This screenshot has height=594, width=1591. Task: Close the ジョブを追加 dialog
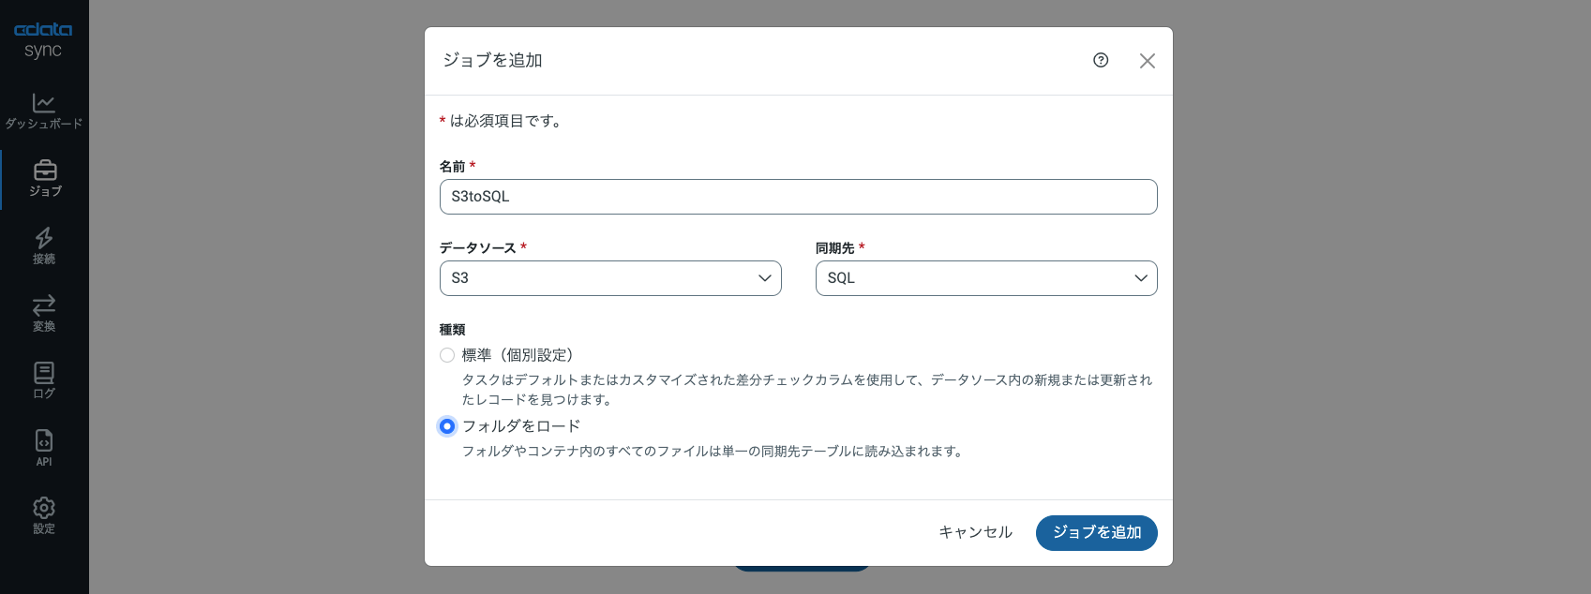pos(1147,61)
